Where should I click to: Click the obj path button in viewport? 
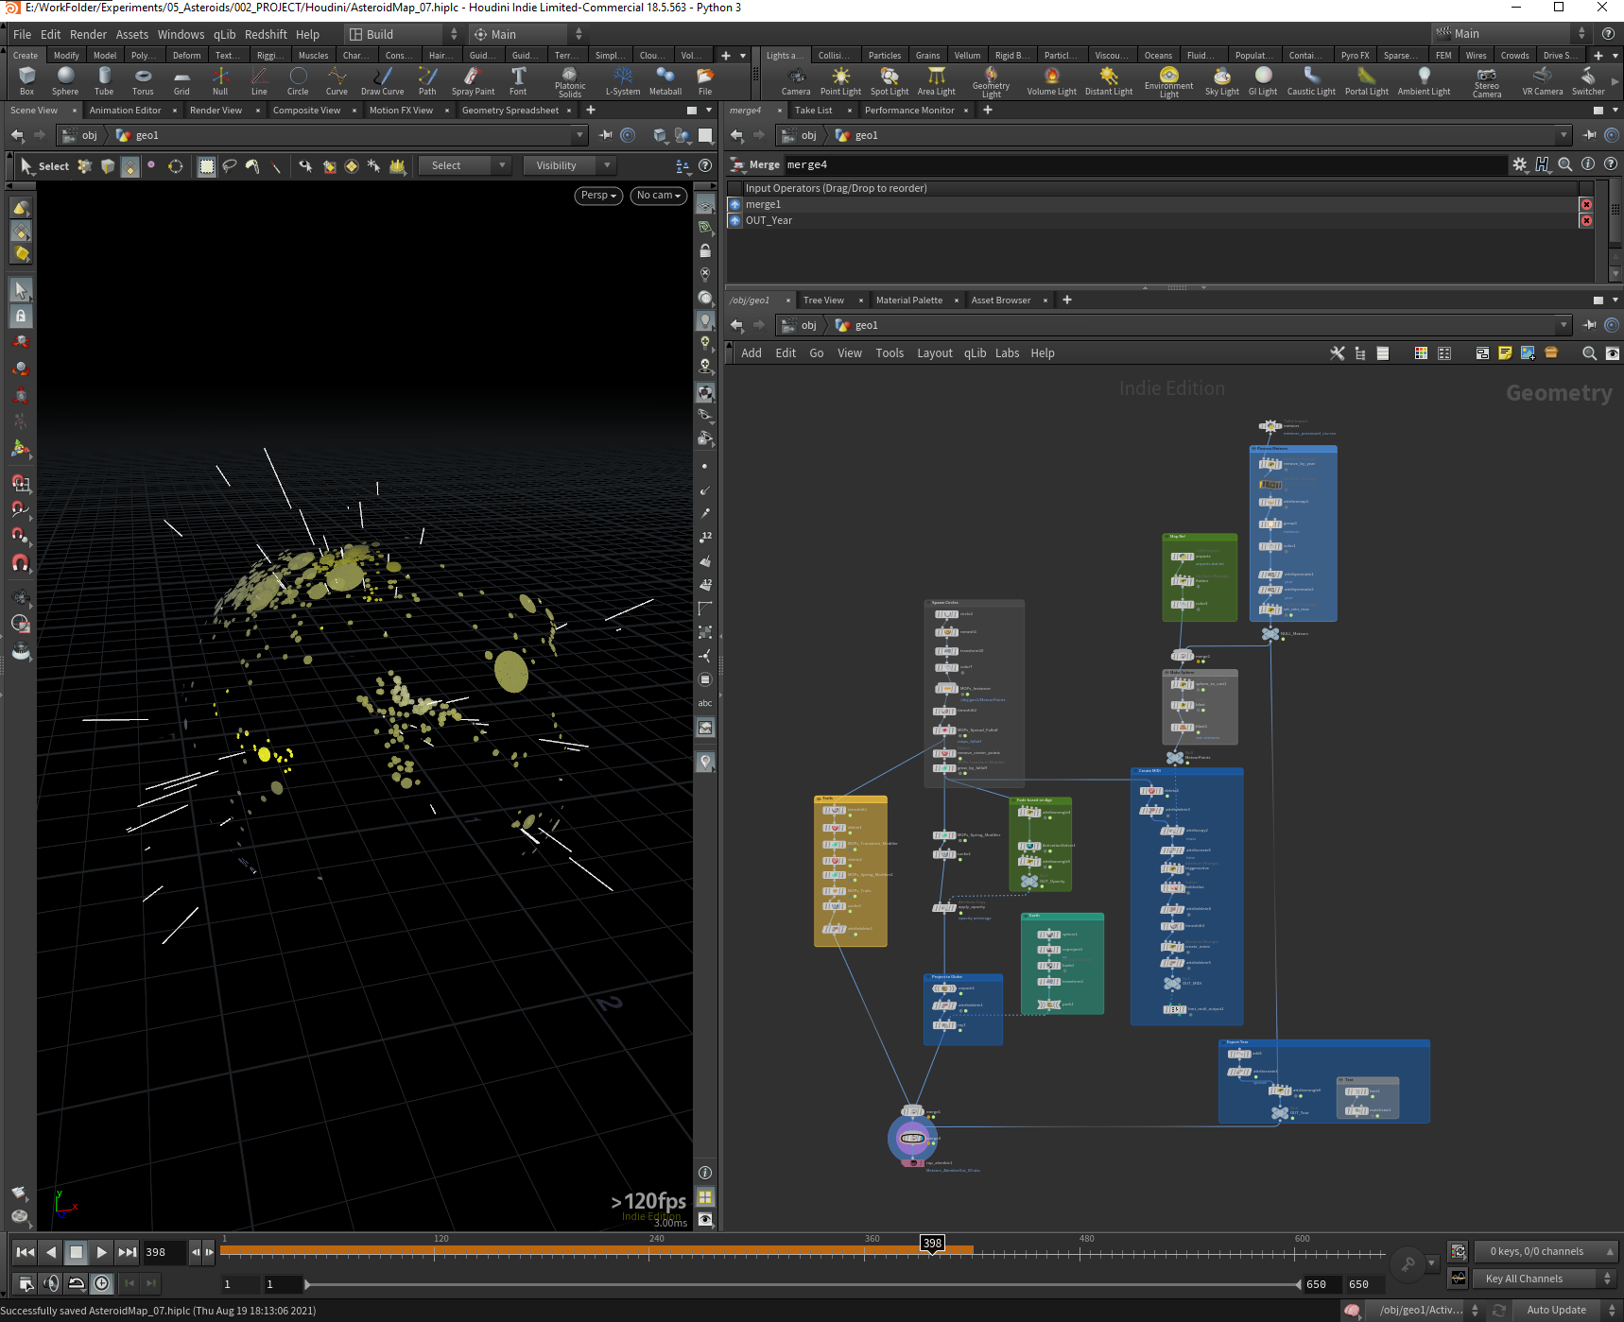[81, 136]
